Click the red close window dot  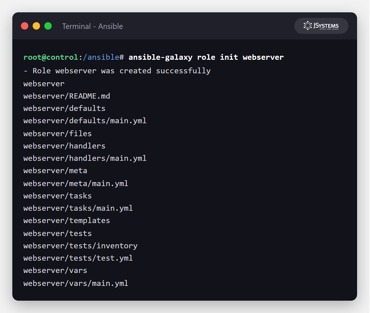click(25, 26)
